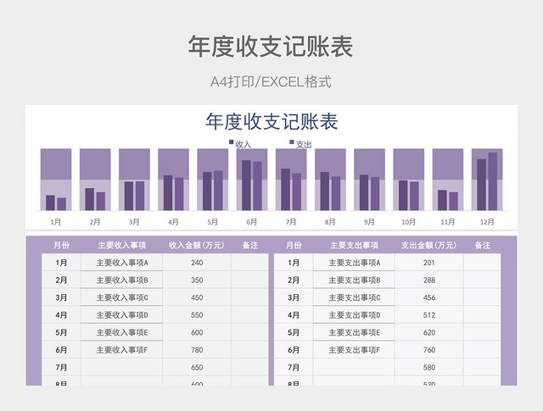Click the 12月 chart bar group
The height and width of the screenshot is (411, 543).
coord(487,181)
